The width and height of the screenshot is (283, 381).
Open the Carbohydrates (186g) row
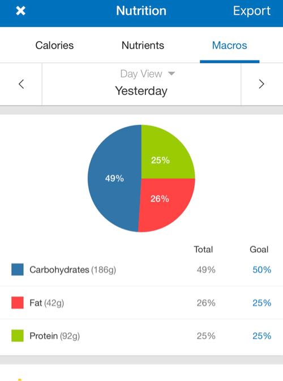(141, 270)
